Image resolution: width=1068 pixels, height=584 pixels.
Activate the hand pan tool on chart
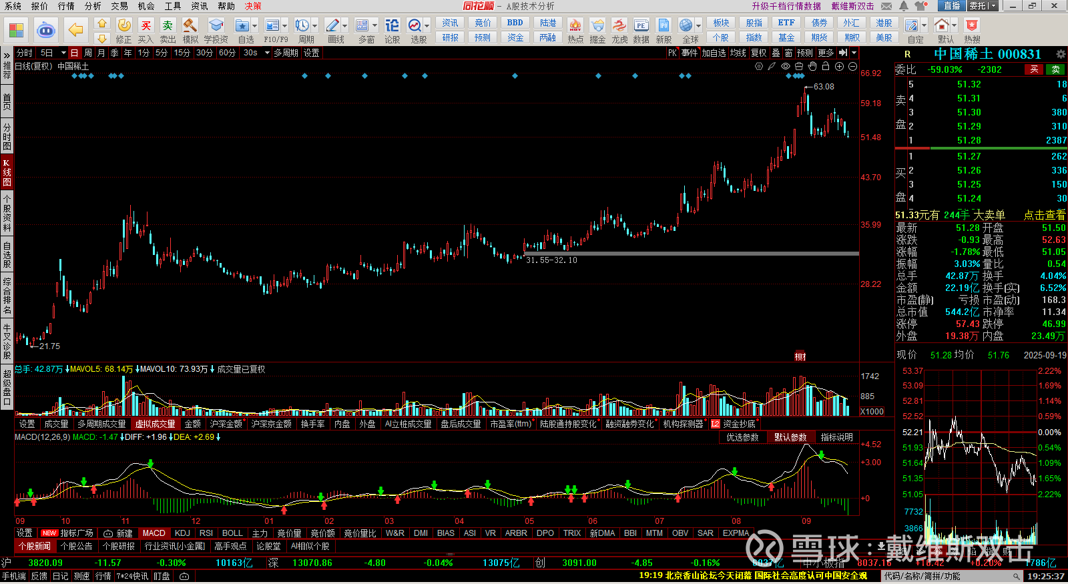tap(812, 66)
